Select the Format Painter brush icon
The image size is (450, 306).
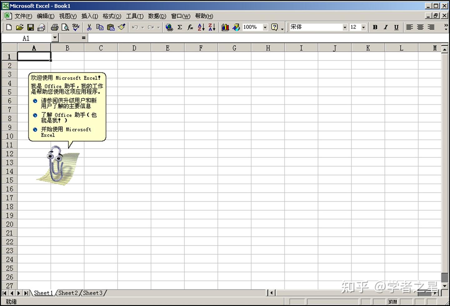click(122, 27)
